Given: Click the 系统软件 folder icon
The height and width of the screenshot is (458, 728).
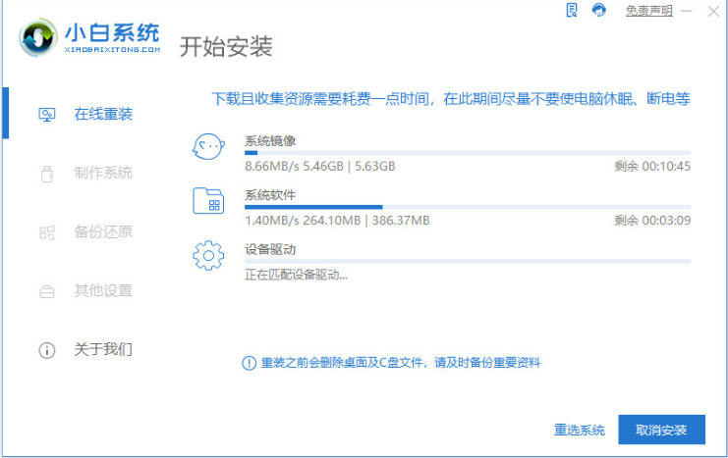Looking at the screenshot, I should click(208, 201).
